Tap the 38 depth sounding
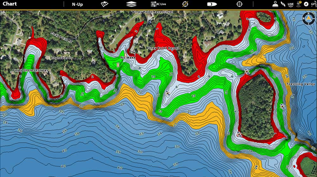Viewport: 317px width, 177px height. (77, 134)
